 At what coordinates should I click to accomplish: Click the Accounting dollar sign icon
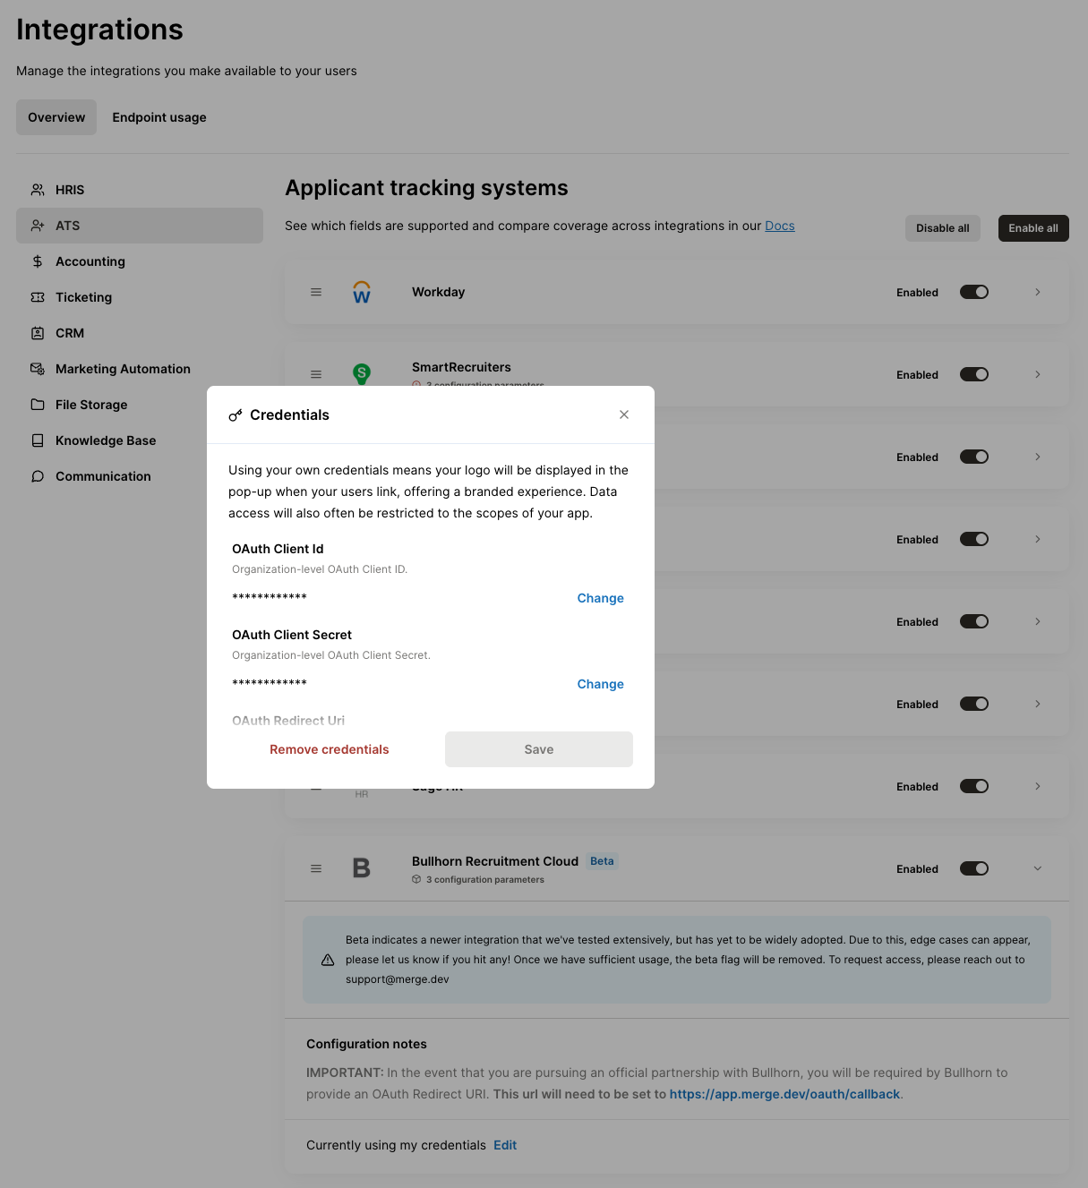pyautogui.click(x=37, y=261)
